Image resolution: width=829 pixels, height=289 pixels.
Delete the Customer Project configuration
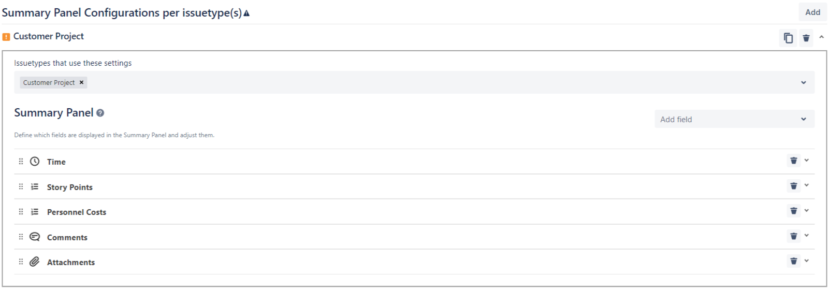tap(806, 38)
